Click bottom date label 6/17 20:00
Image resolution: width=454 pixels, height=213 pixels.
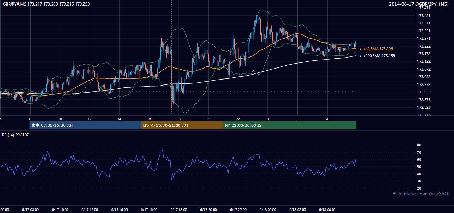pyautogui.click(x=209, y=210)
